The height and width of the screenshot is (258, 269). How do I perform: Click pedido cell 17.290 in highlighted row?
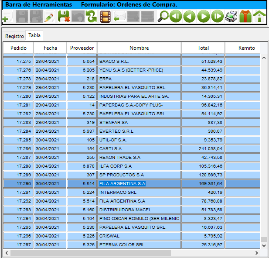18,184
